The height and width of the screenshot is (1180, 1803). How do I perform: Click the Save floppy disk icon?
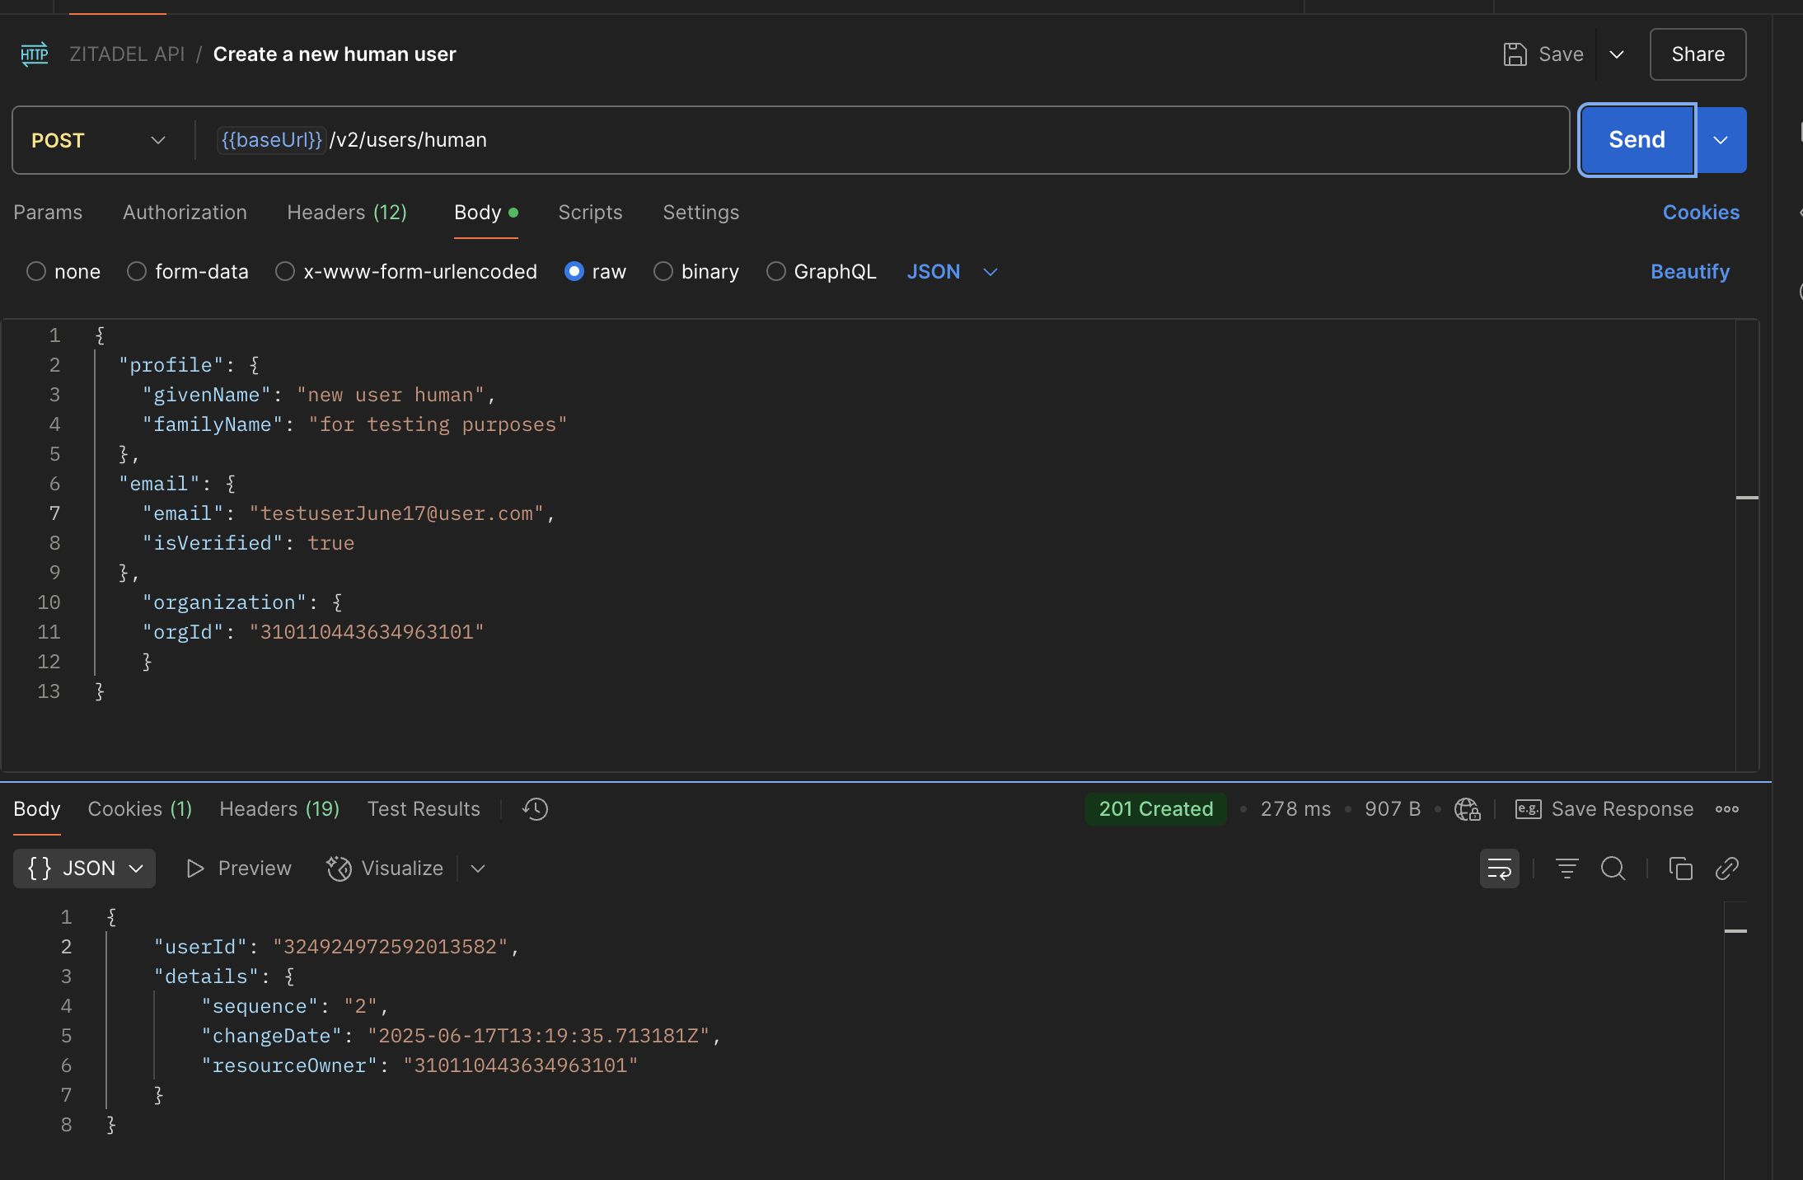[1515, 54]
